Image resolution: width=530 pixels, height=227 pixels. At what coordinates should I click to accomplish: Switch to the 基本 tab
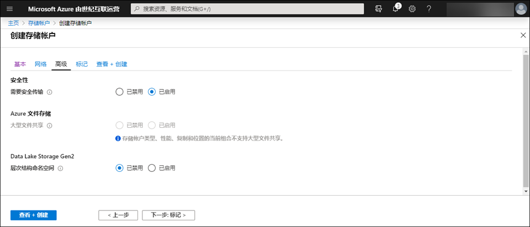[x=20, y=64]
